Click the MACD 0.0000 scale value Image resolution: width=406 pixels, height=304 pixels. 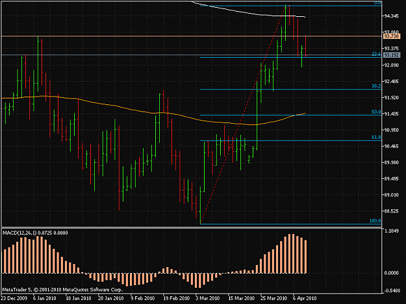click(x=392, y=273)
